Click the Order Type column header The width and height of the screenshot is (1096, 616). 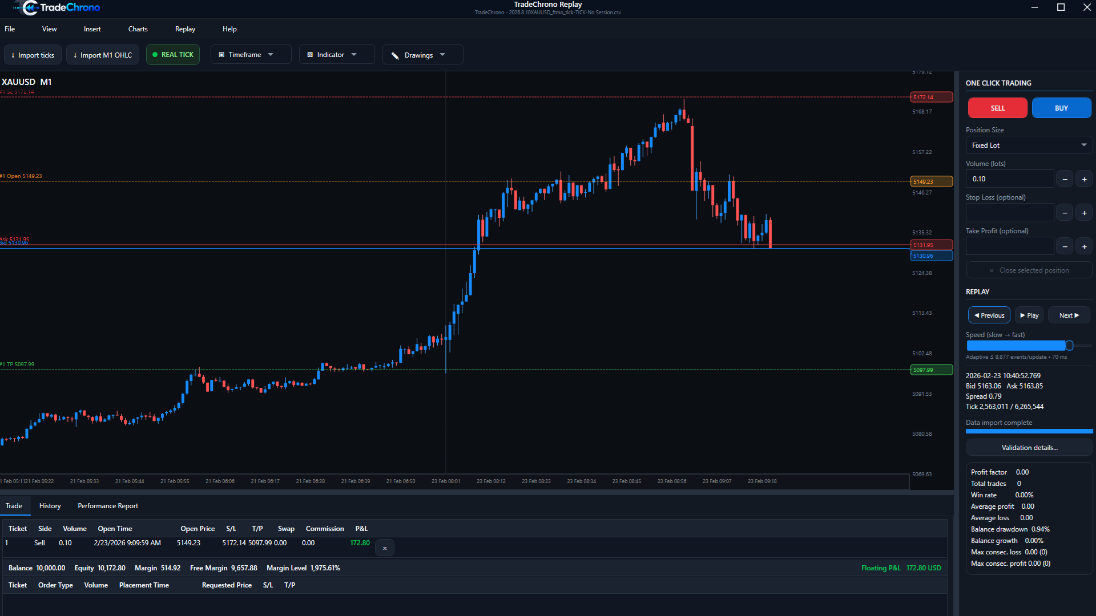click(x=55, y=585)
